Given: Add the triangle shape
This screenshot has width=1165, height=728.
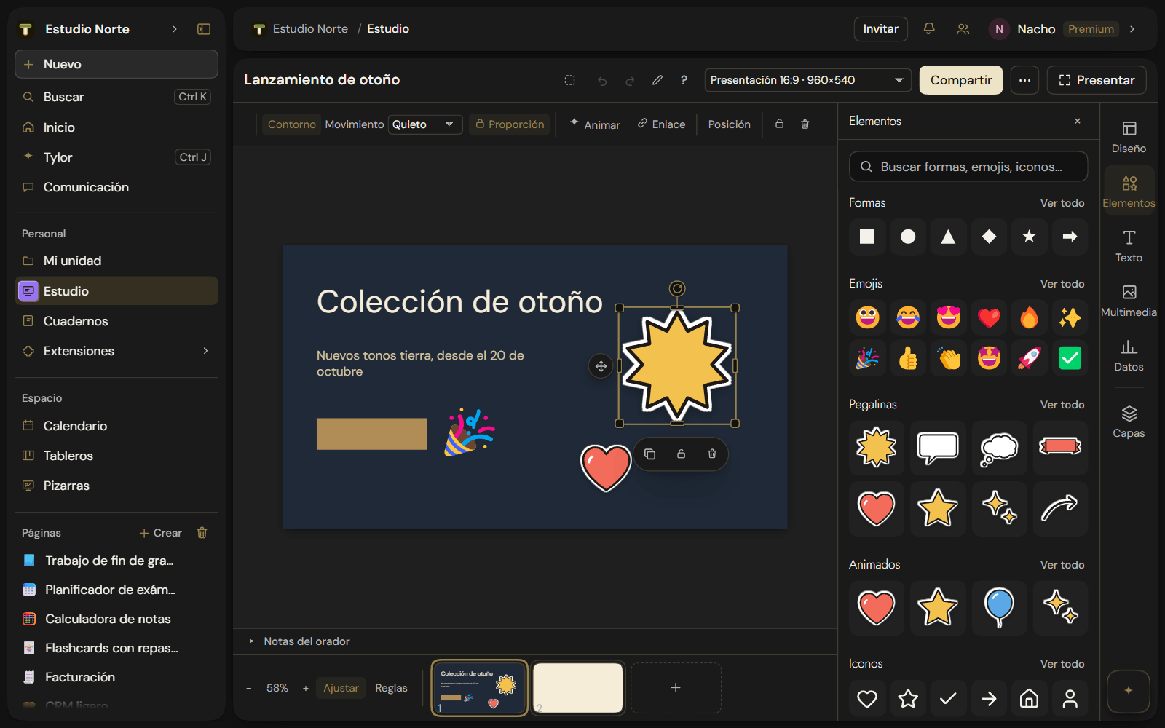Looking at the screenshot, I should [948, 237].
